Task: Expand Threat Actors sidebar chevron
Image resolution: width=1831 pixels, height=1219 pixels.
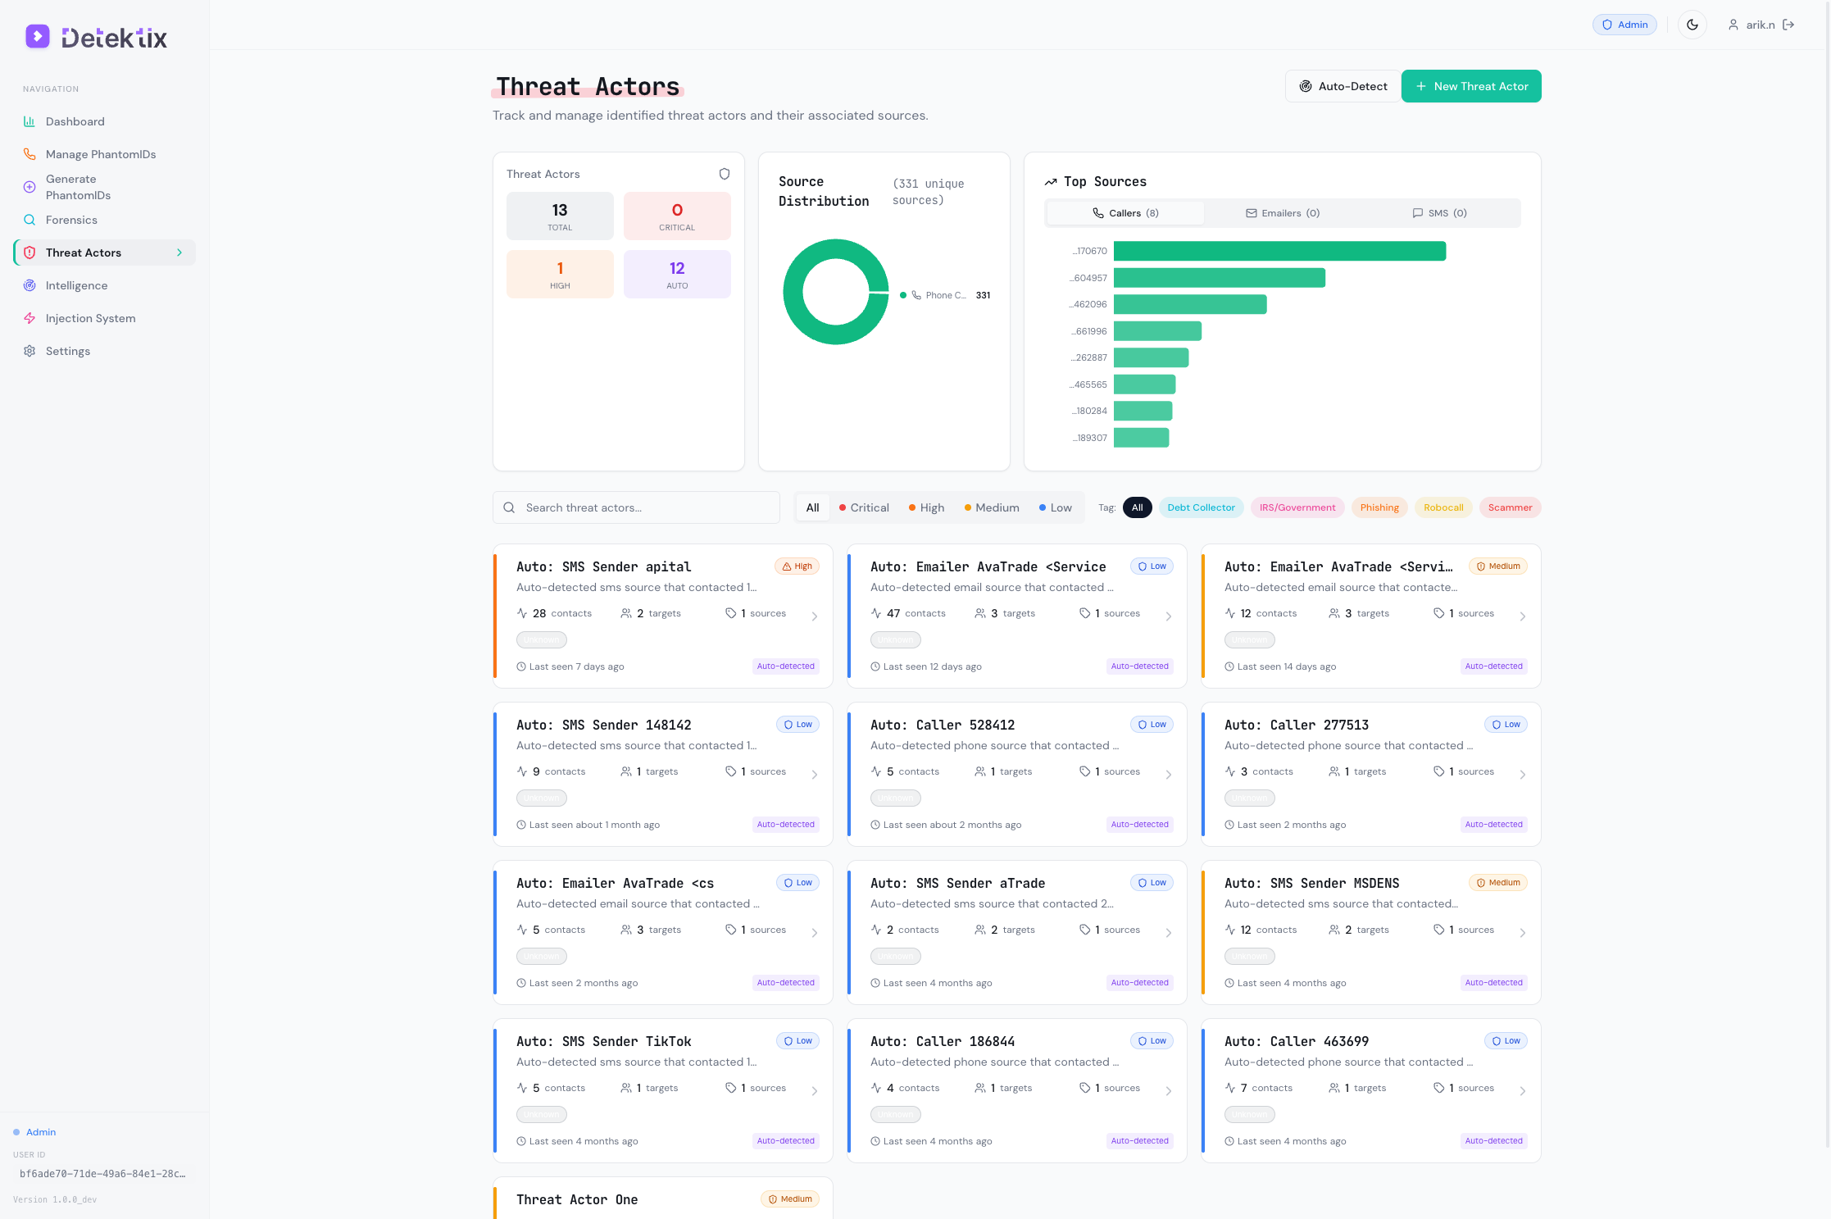Action: click(179, 252)
